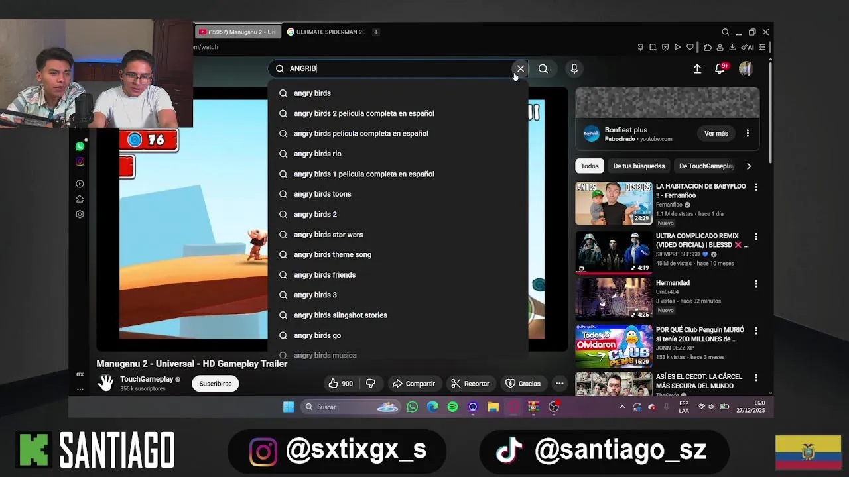This screenshot has width=849, height=477.
Task: Open the browser tab search magnifier
Action: [725, 32]
